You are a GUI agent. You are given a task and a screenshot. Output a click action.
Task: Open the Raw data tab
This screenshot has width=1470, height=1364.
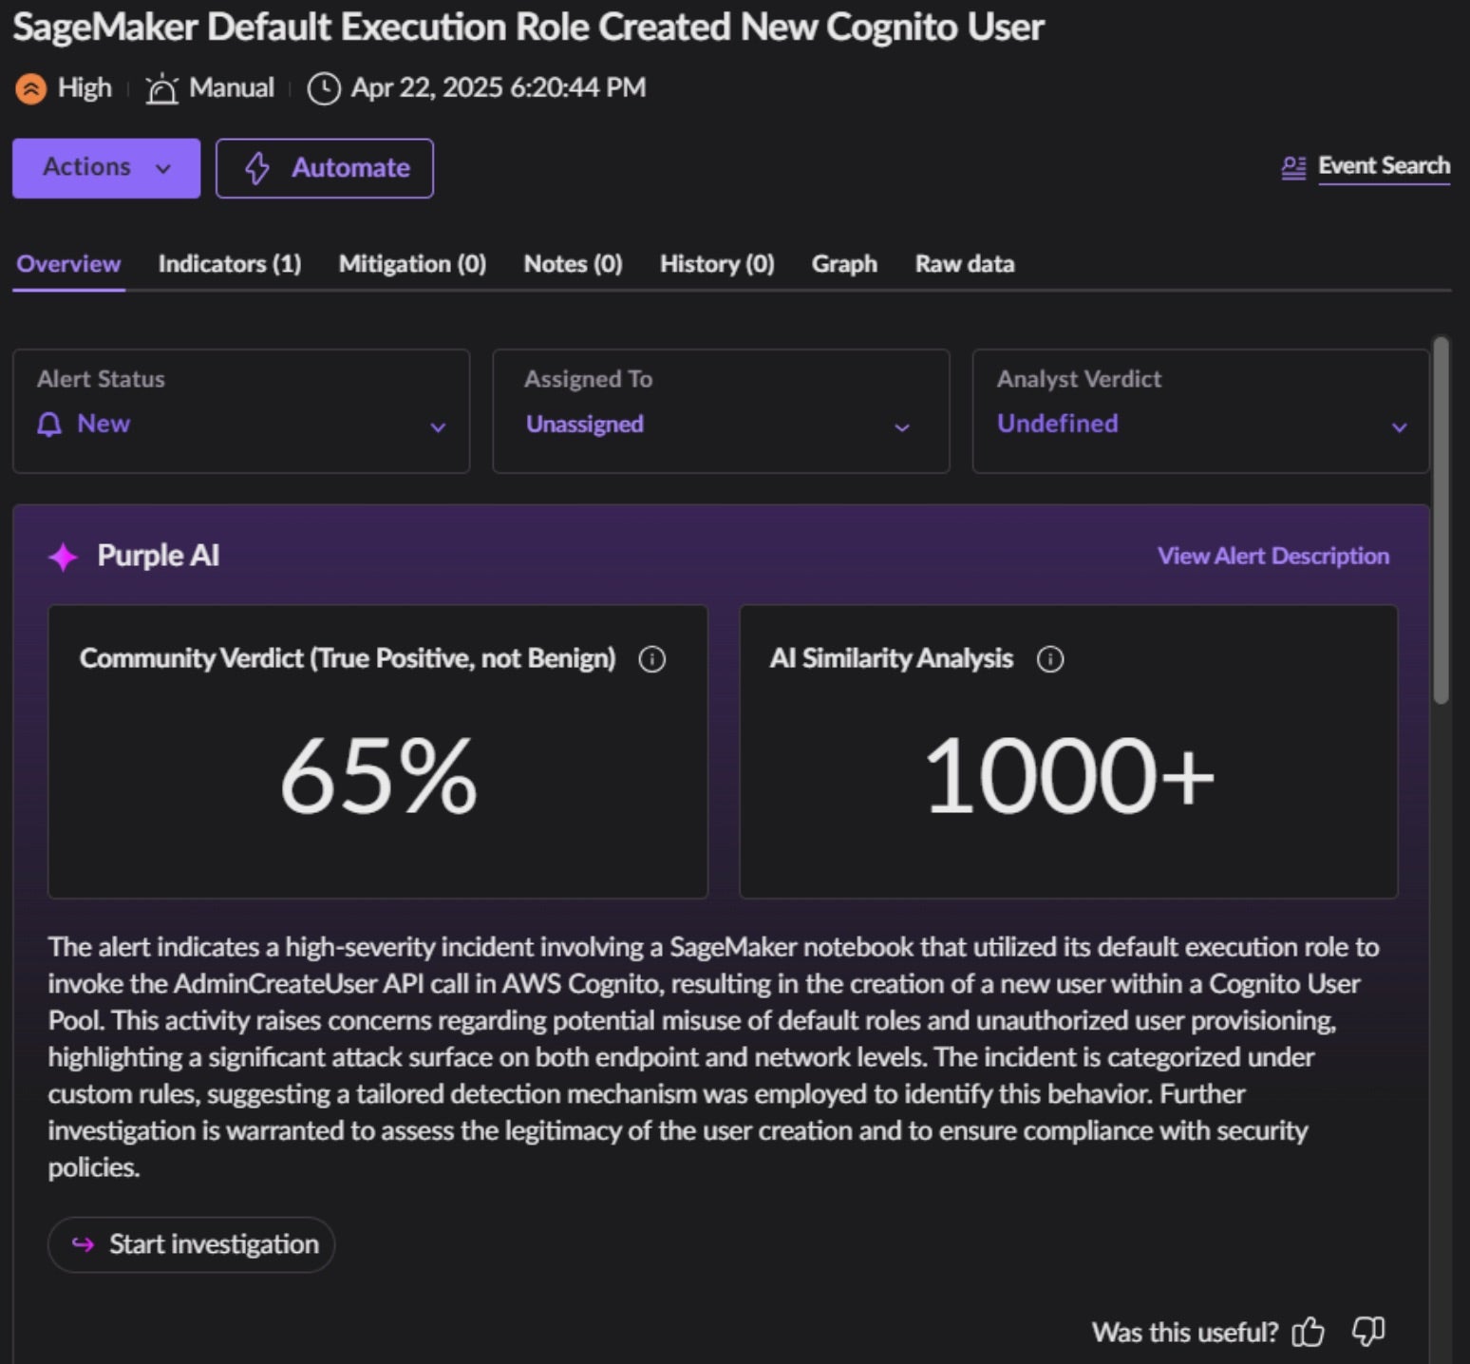click(965, 264)
